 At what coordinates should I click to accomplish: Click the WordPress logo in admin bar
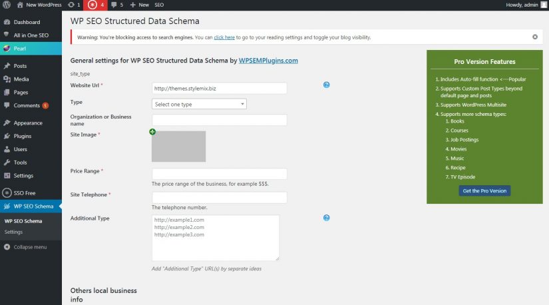(x=7, y=5)
